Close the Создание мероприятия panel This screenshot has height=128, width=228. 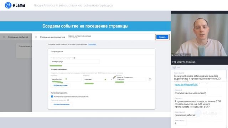(36, 37)
